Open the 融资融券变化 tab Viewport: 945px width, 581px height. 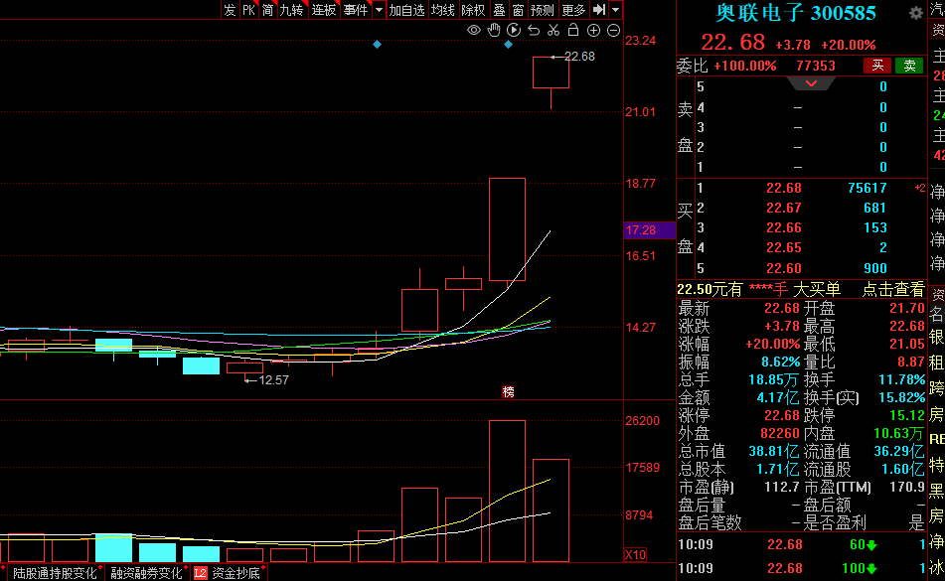pyautogui.click(x=146, y=573)
